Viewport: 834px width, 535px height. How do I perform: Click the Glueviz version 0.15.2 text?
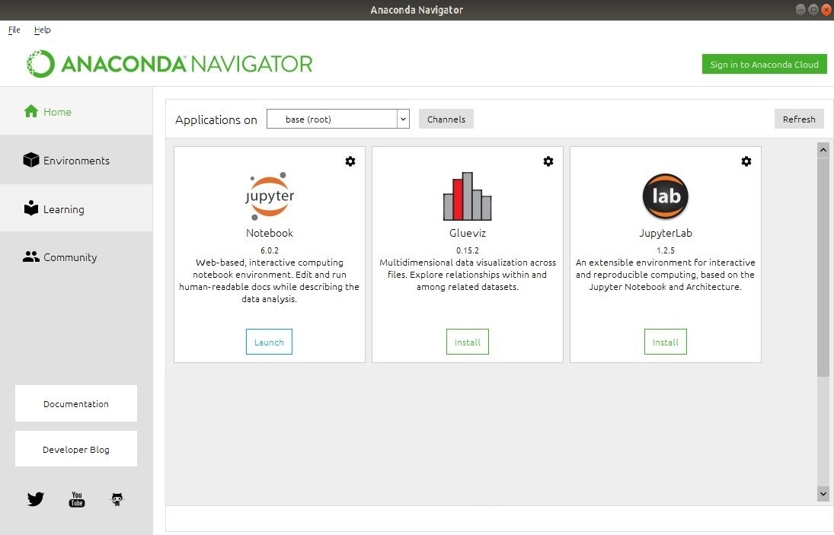point(468,250)
